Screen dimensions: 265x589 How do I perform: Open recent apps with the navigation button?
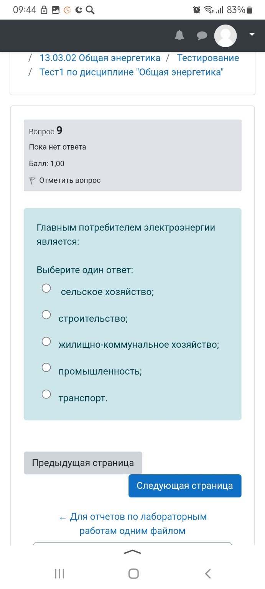(x=59, y=573)
